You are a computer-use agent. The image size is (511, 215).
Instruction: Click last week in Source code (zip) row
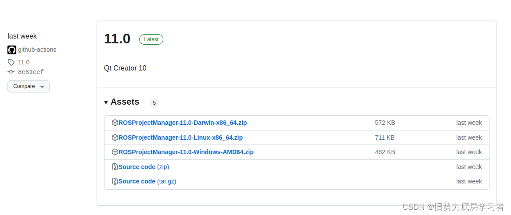(x=469, y=167)
